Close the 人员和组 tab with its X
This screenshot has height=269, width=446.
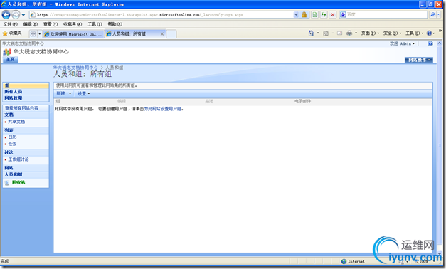(x=162, y=34)
